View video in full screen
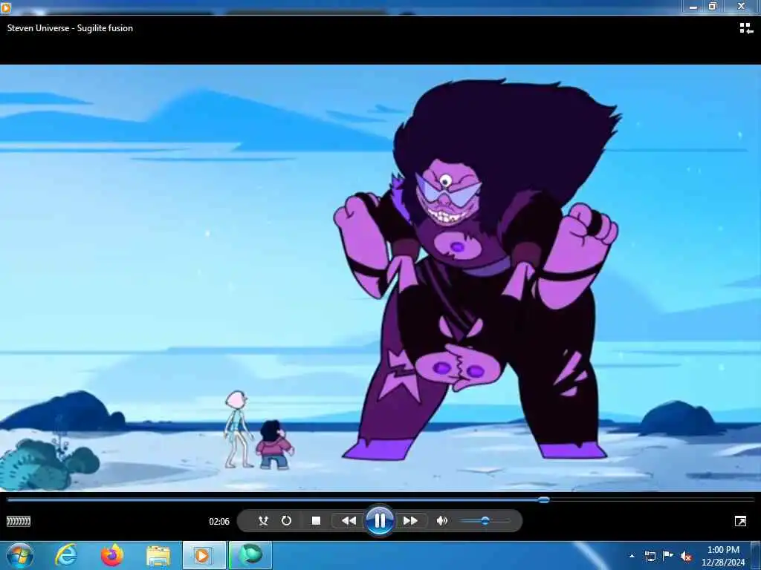The width and height of the screenshot is (761, 570). click(x=740, y=521)
